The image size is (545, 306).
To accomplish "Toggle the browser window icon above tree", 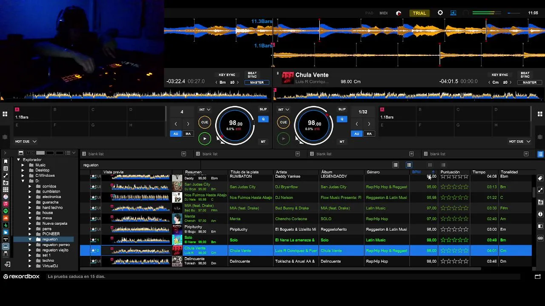I will 20,153.
